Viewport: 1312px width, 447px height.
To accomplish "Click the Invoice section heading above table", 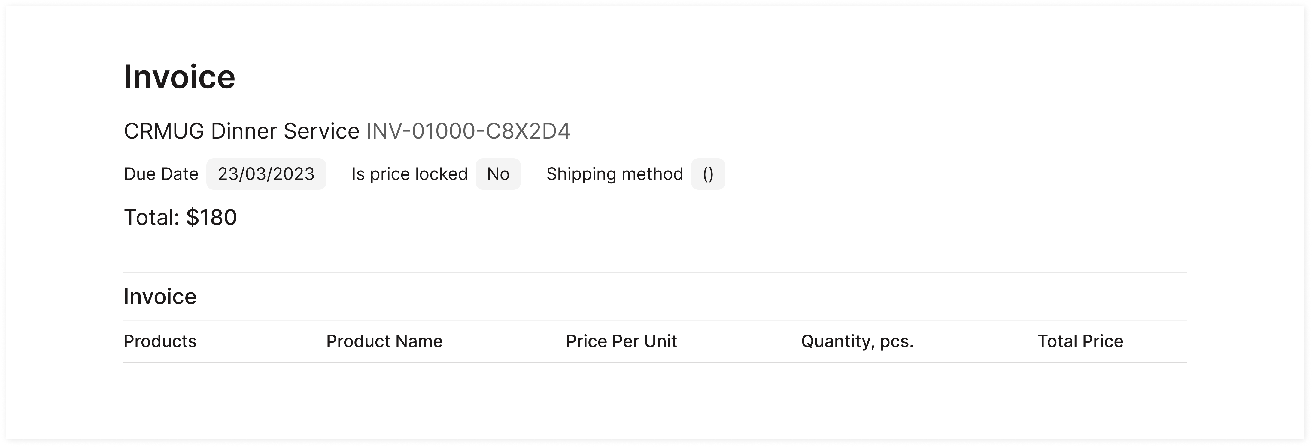I will pyautogui.click(x=160, y=297).
